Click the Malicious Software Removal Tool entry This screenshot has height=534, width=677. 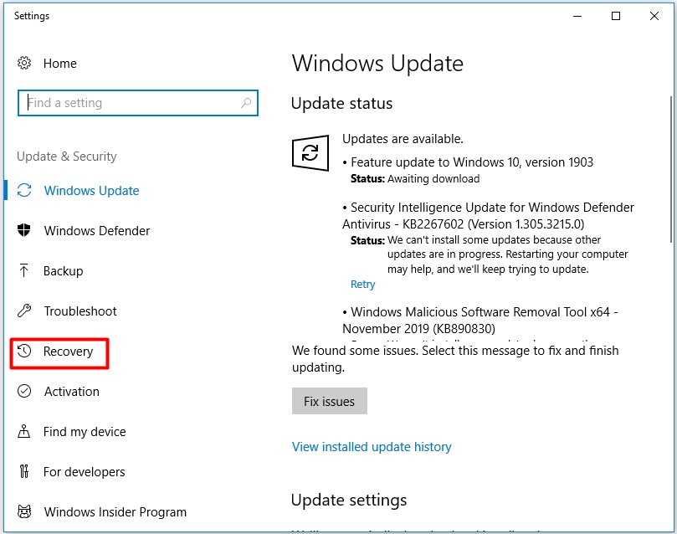click(480, 321)
